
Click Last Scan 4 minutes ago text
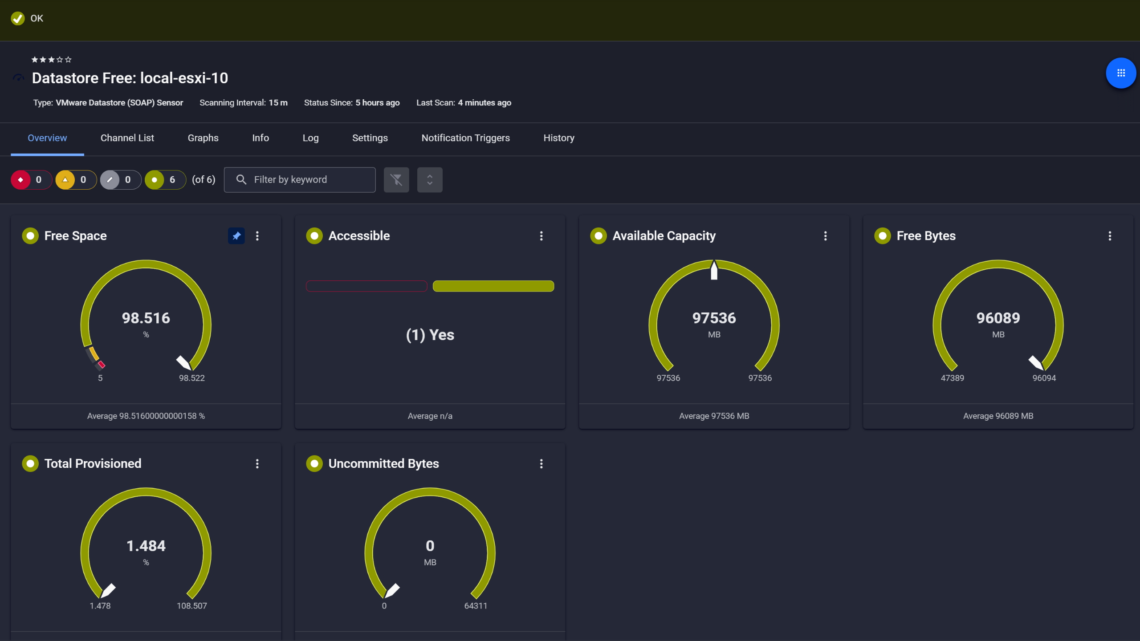click(x=464, y=102)
